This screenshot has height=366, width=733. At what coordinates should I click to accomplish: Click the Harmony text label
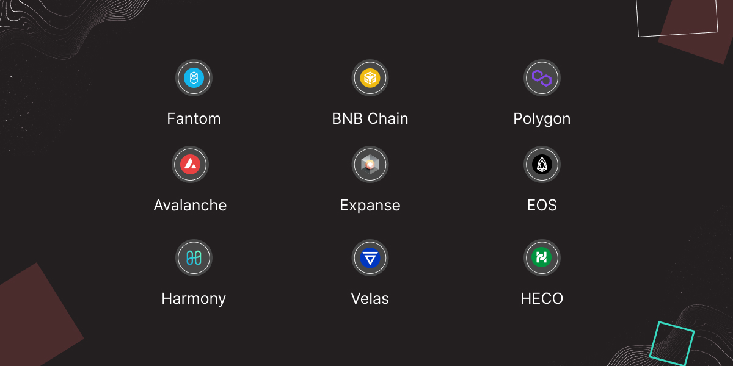coord(194,299)
